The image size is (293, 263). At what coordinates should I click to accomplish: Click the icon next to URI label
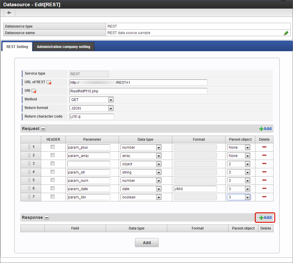pyautogui.click(x=34, y=91)
